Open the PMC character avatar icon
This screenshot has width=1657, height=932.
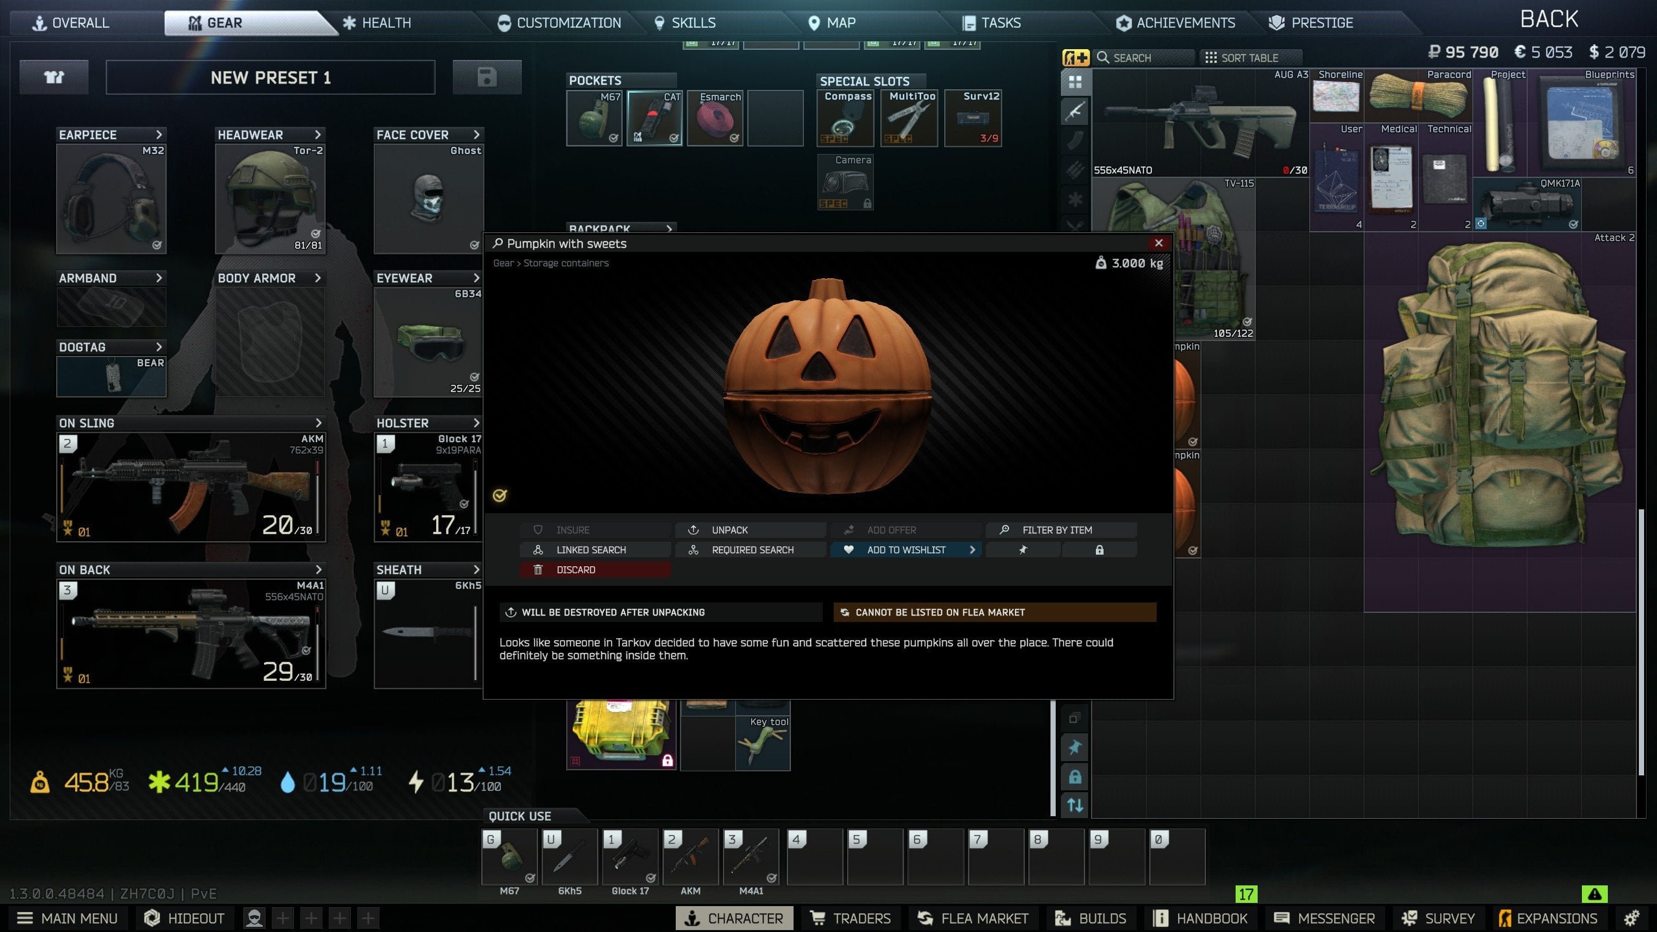click(254, 918)
